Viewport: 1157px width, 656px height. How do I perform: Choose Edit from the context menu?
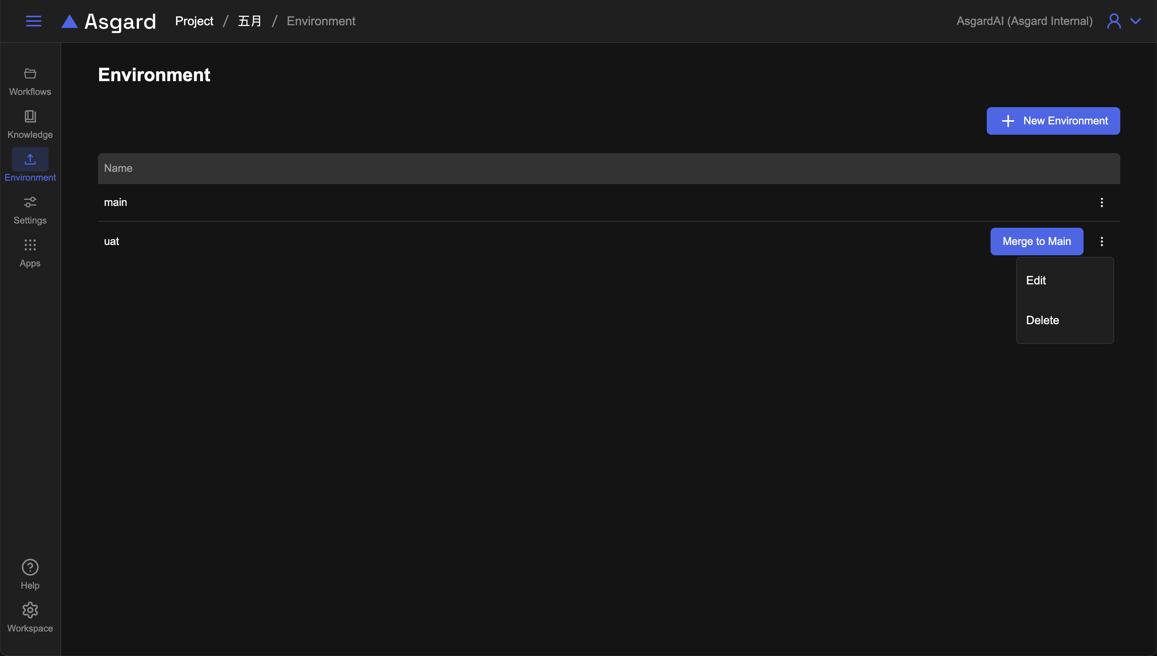[1036, 280]
